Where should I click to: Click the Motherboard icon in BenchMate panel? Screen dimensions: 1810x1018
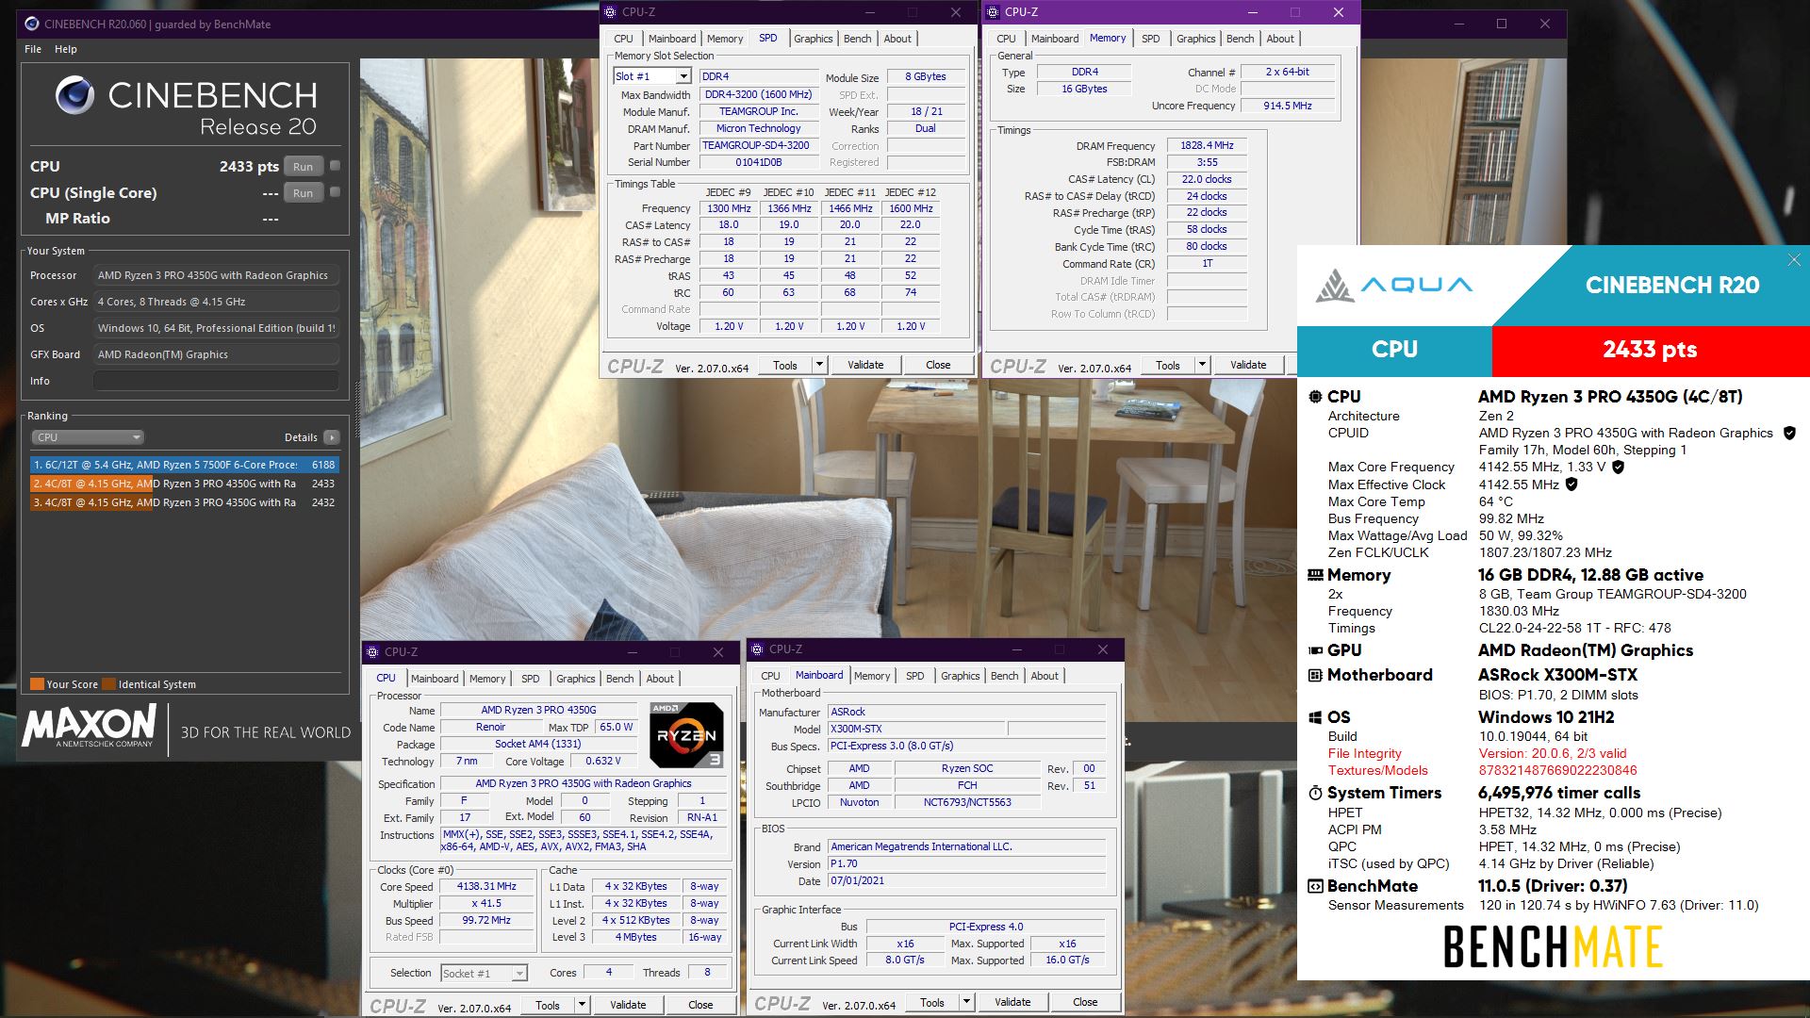click(1315, 675)
